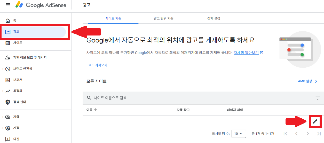Click the filter icon in the search bar
Screen dimensions: 324x143
coord(318,98)
